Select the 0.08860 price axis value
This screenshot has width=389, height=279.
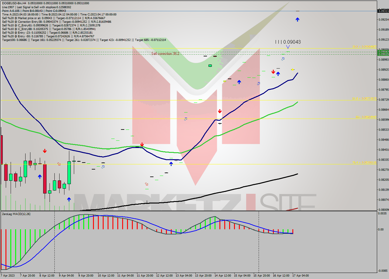pyautogui.click(x=384, y=80)
